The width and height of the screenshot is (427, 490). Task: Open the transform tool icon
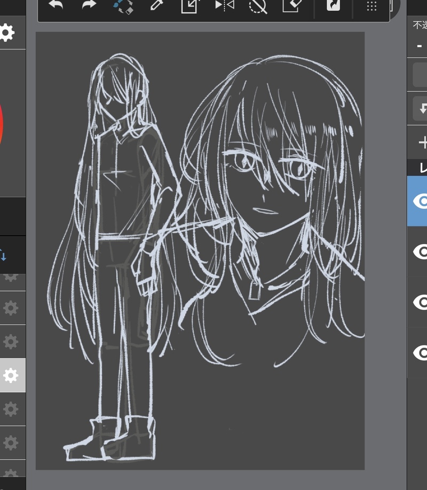190,6
